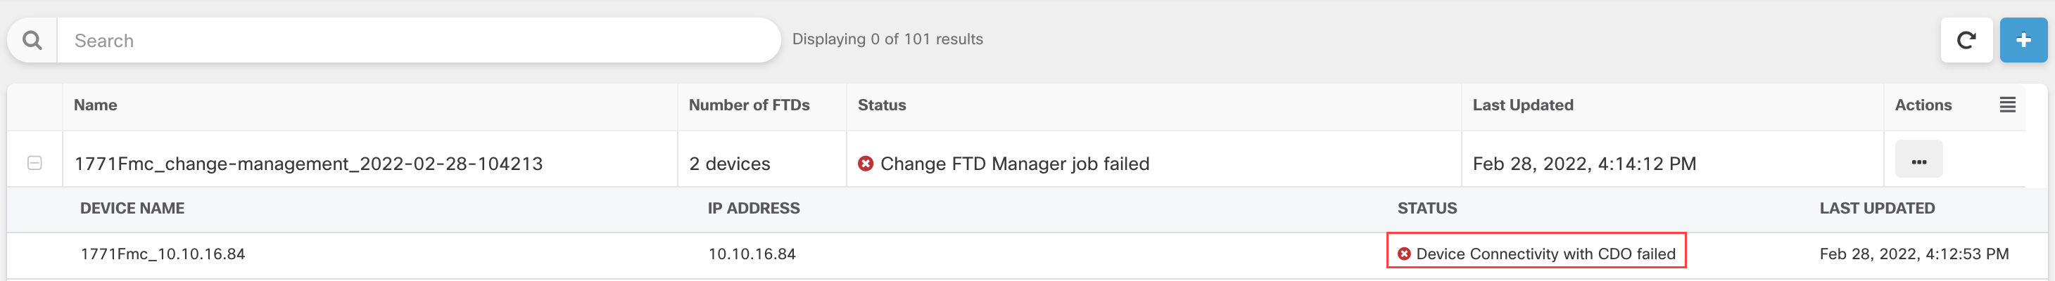
Task: Click red error icon beside Change FTD Manager
Action: click(865, 163)
